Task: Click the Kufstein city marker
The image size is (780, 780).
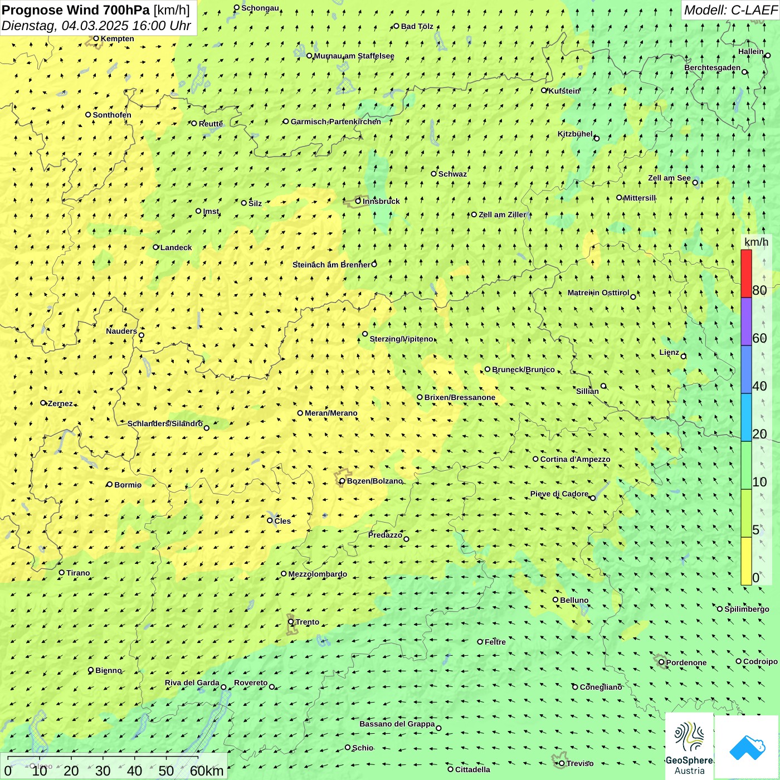Action: 544,90
